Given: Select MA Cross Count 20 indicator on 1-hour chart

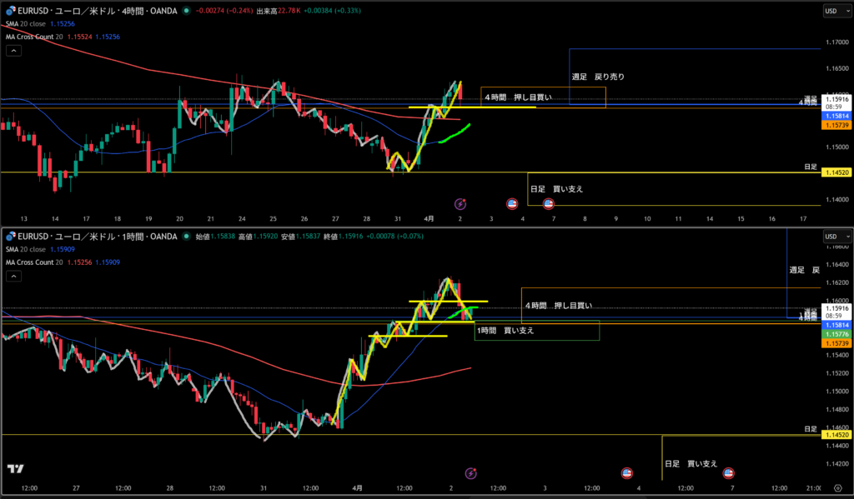Looking at the screenshot, I should point(38,262).
